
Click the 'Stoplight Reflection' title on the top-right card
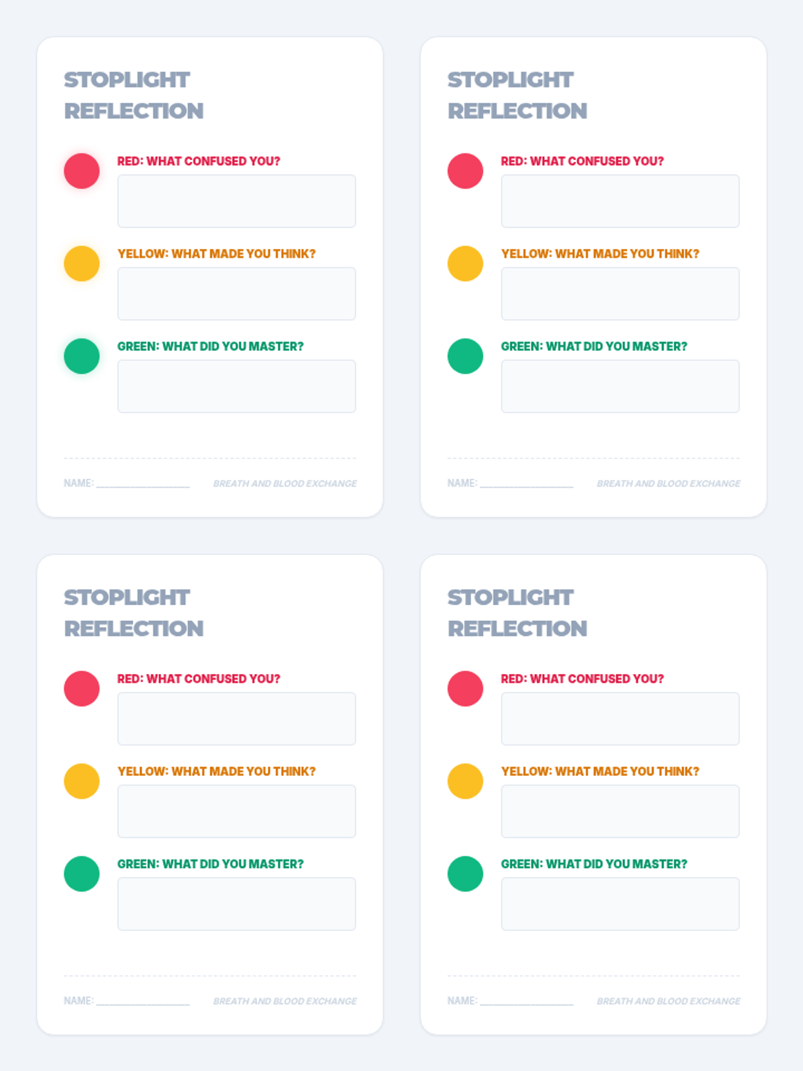click(x=517, y=95)
